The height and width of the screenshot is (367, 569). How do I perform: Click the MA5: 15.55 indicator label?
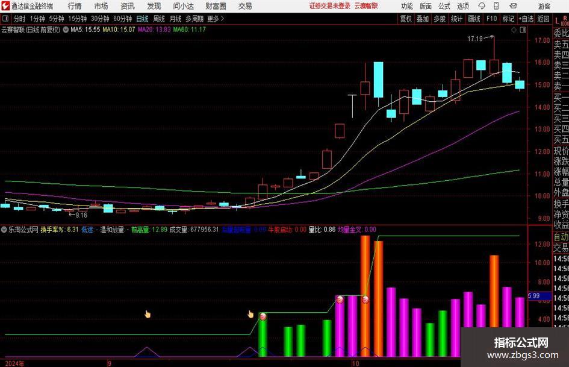pyautogui.click(x=86, y=30)
